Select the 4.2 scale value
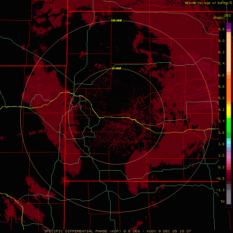Viewport: 233px width, 233px height. tap(221, 110)
